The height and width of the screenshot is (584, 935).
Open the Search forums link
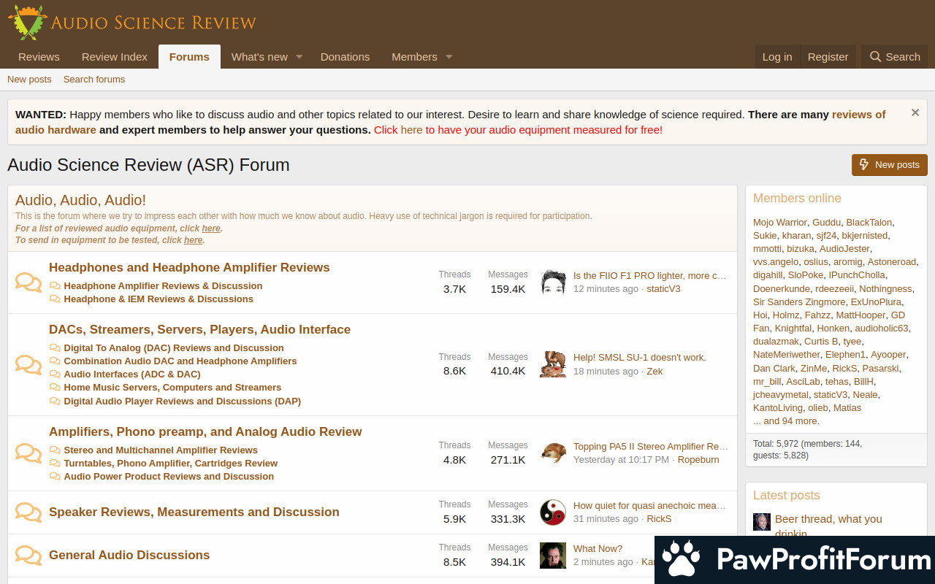click(x=94, y=80)
